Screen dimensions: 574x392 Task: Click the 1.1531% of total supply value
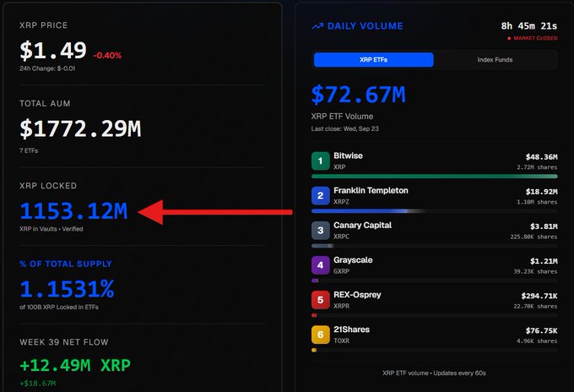(x=67, y=289)
